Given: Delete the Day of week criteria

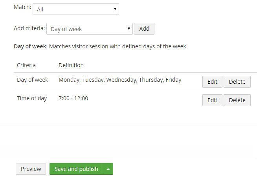Looking at the screenshot, I should coord(237,82).
